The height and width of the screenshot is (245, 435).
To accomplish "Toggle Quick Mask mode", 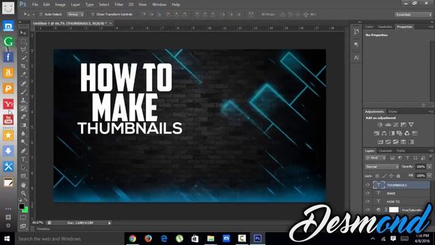I will 23,217.
